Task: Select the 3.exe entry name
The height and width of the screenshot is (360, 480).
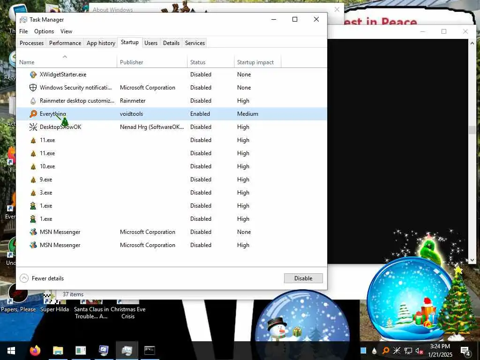Action: point(46,193)
